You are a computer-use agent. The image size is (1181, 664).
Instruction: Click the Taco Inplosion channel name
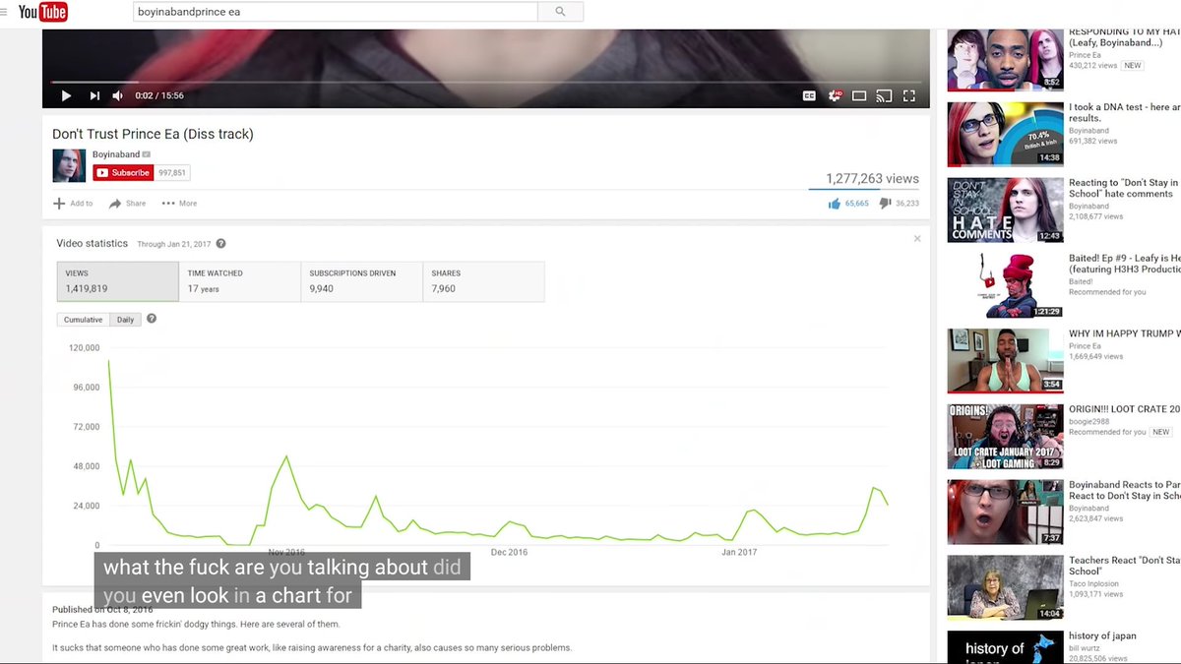pos(1093,583)
